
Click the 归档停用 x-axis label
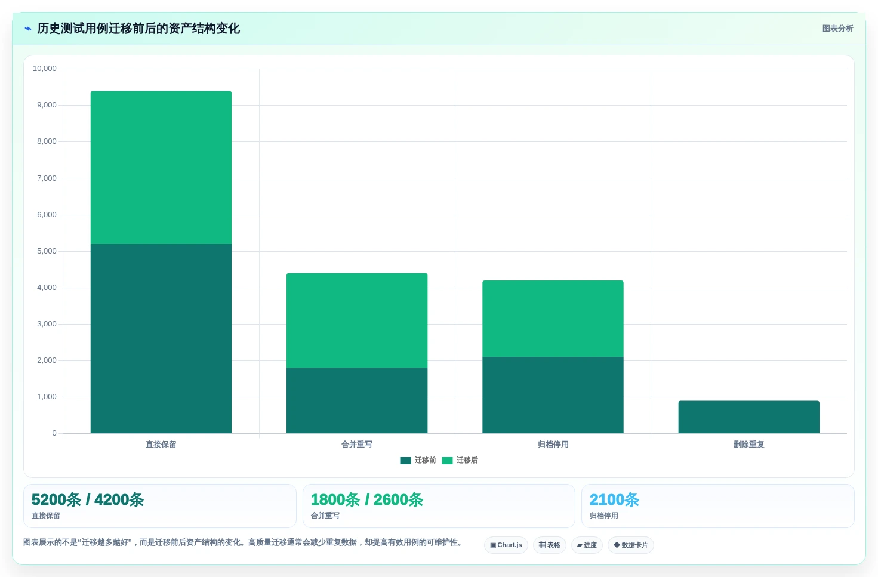[x=553, y=445]
